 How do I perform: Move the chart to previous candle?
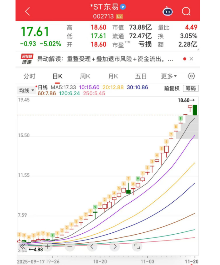(92, 246)
